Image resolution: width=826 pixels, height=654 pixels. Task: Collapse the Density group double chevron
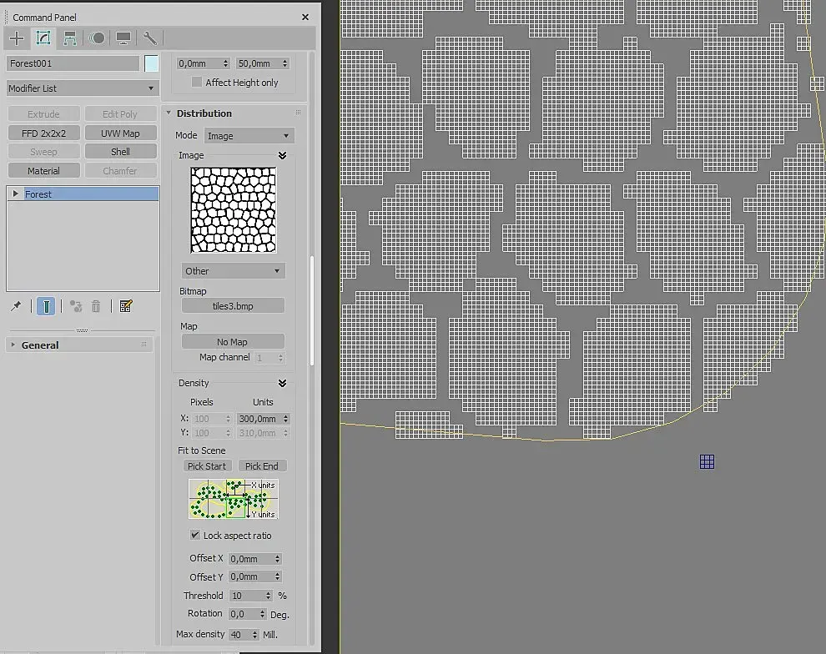282,383
